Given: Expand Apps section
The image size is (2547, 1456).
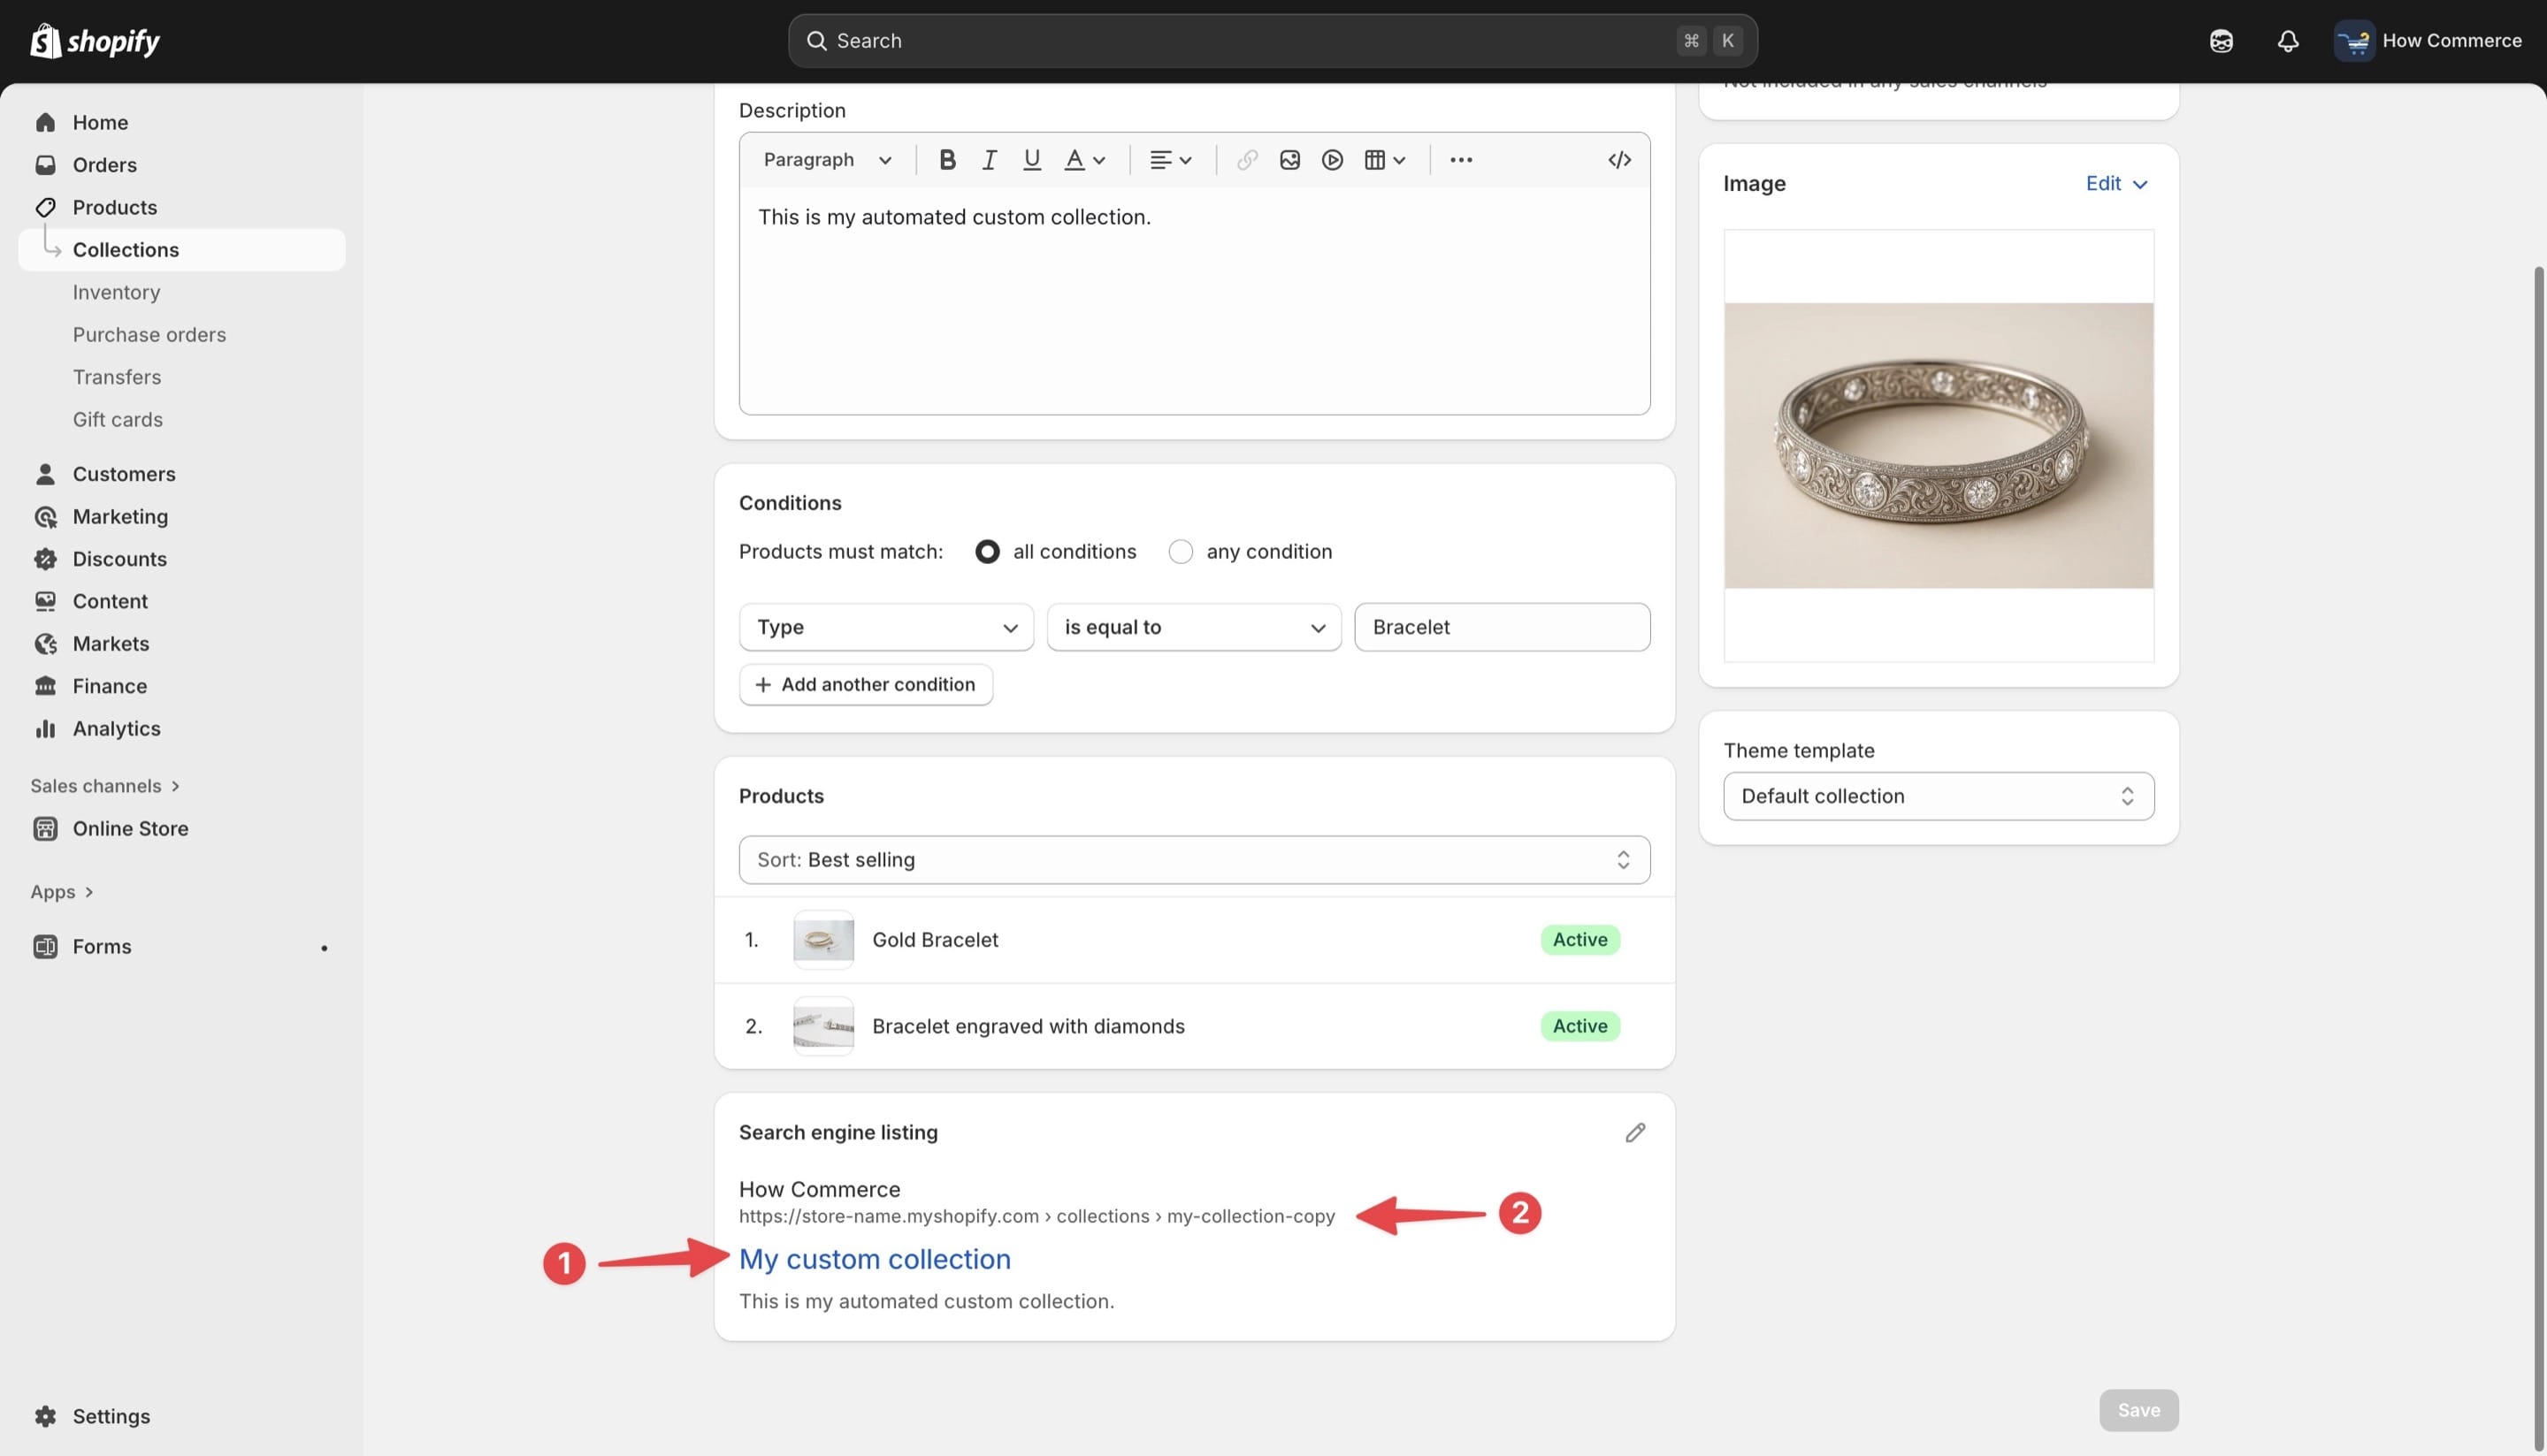Looking at the screenshot, I should [x=62, y=892].
